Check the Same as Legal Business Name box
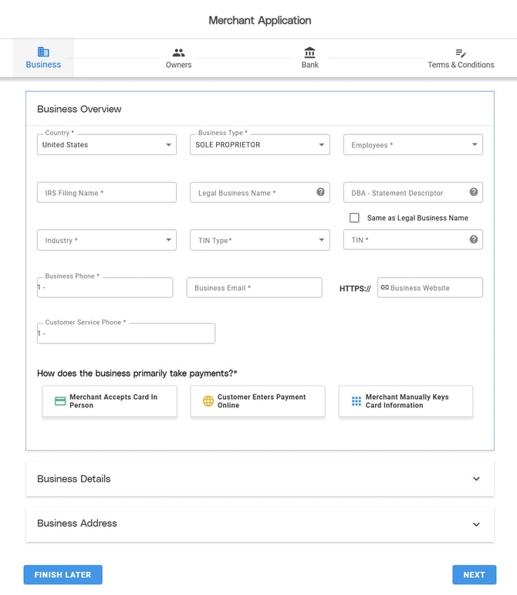 (x=354, y=218)
